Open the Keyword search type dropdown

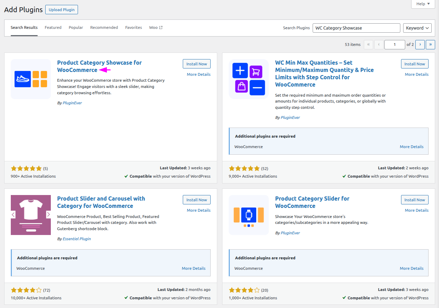(x=417, y=28)
